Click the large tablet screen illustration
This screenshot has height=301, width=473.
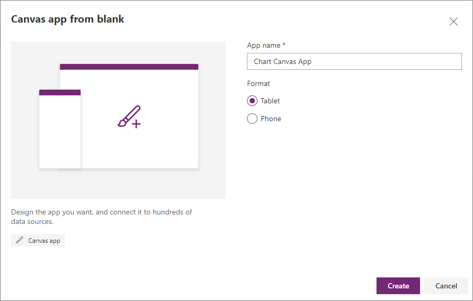tap(157, 142)
